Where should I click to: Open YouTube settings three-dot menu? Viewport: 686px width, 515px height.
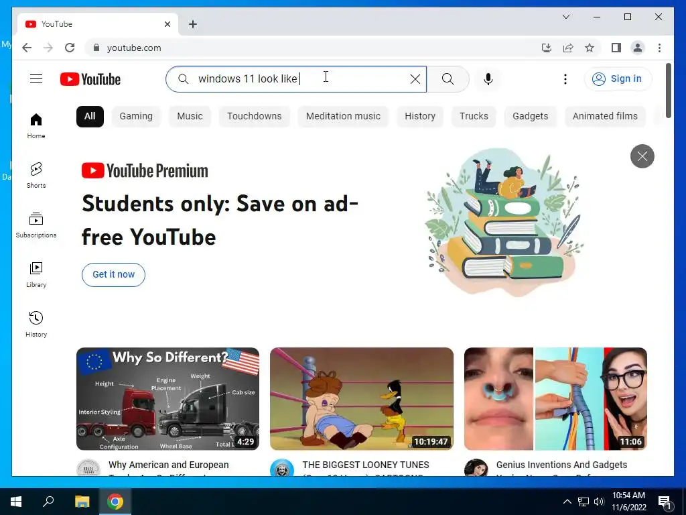point(565,79)
